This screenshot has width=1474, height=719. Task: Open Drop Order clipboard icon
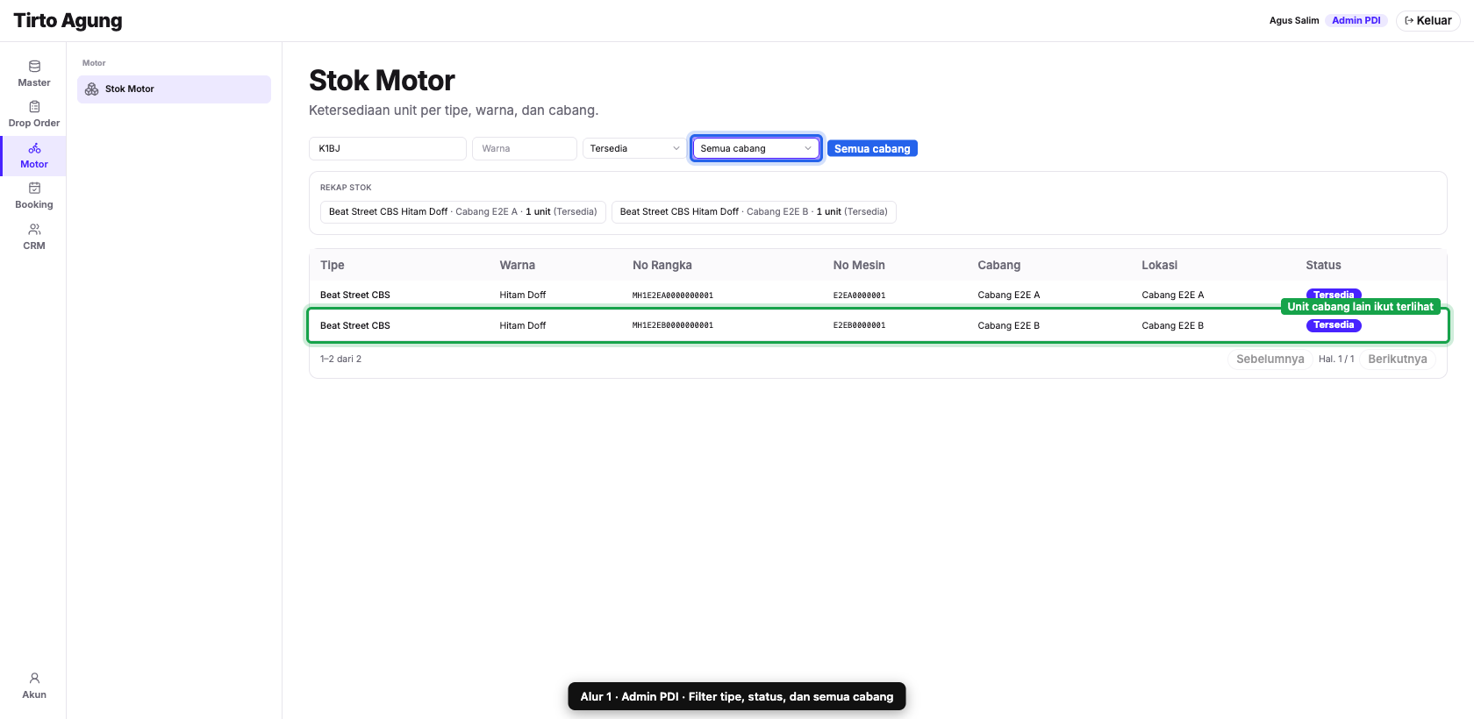pos(34,107)
